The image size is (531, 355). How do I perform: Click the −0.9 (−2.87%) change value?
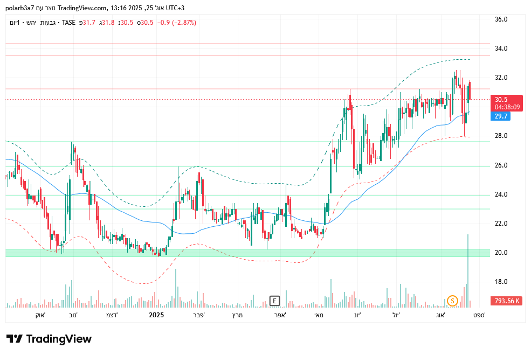pos(176,23)
